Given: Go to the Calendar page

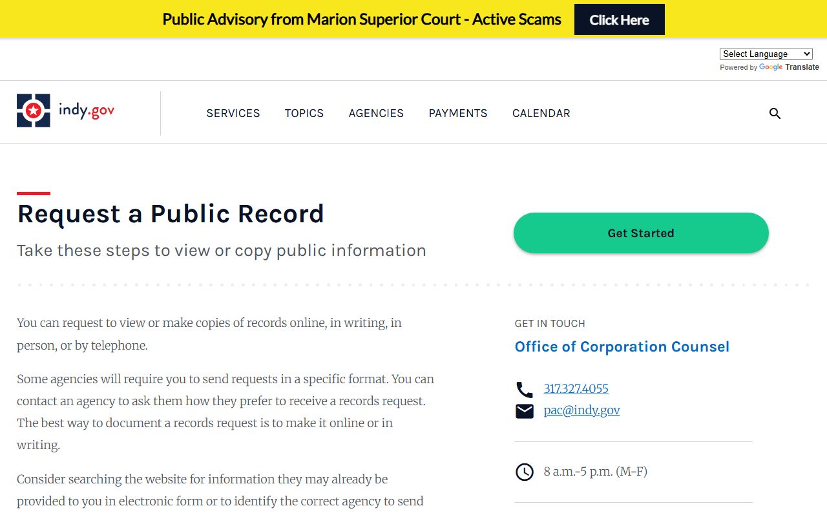Looking at the screenshot, I should pyautogui.click(x=541, y=113).
